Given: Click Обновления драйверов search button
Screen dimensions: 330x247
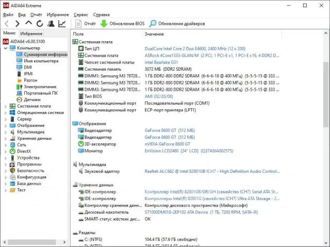Looking at the screenshot, I should pos(177,24).
